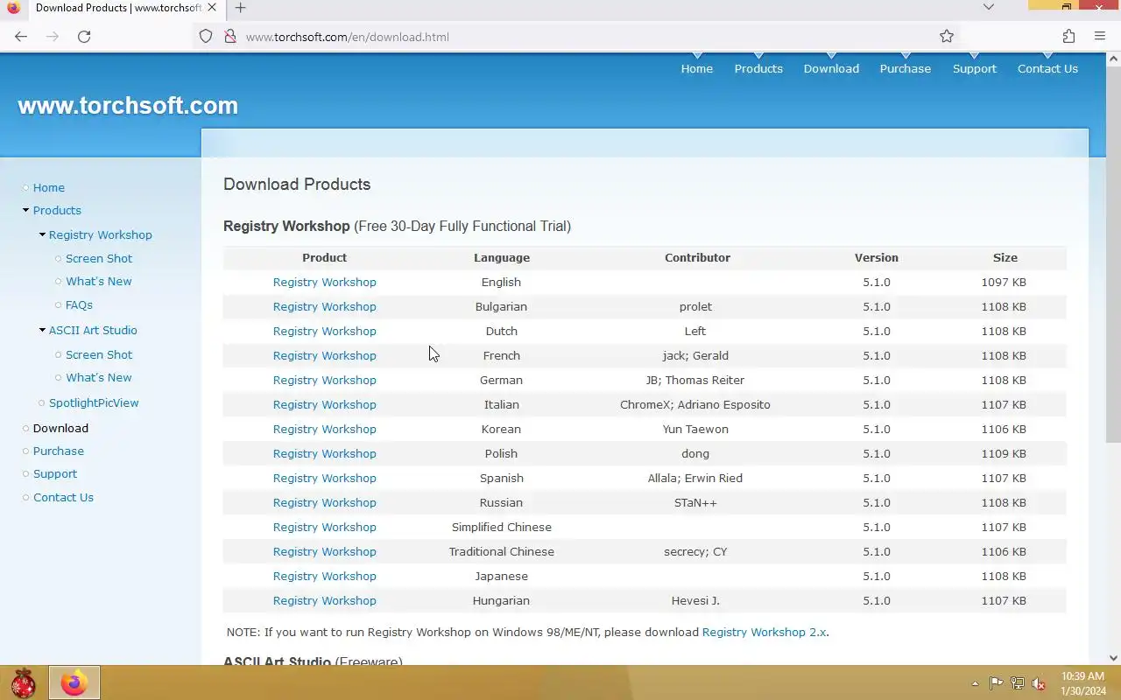Click the network tray icon

click(1017, 683)
